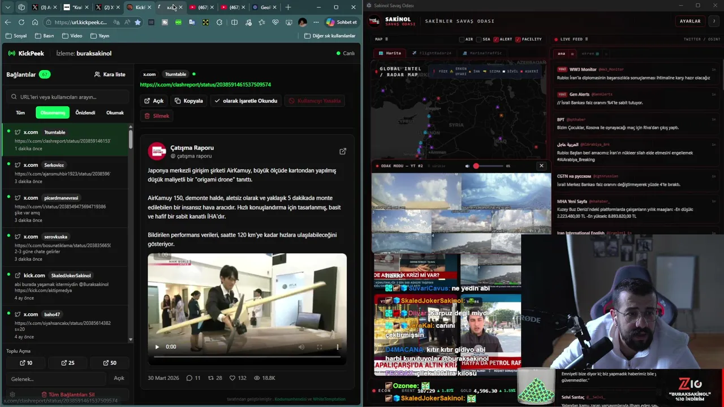Open the x.com link from serovkuska
The height and width of the screenshot is (407, 724).
point(66,248)
